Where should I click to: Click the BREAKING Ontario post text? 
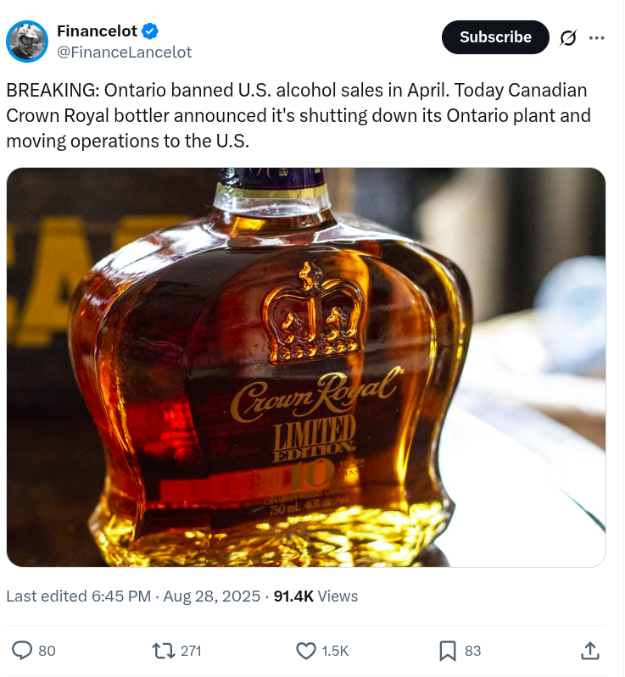pos(297,115)
